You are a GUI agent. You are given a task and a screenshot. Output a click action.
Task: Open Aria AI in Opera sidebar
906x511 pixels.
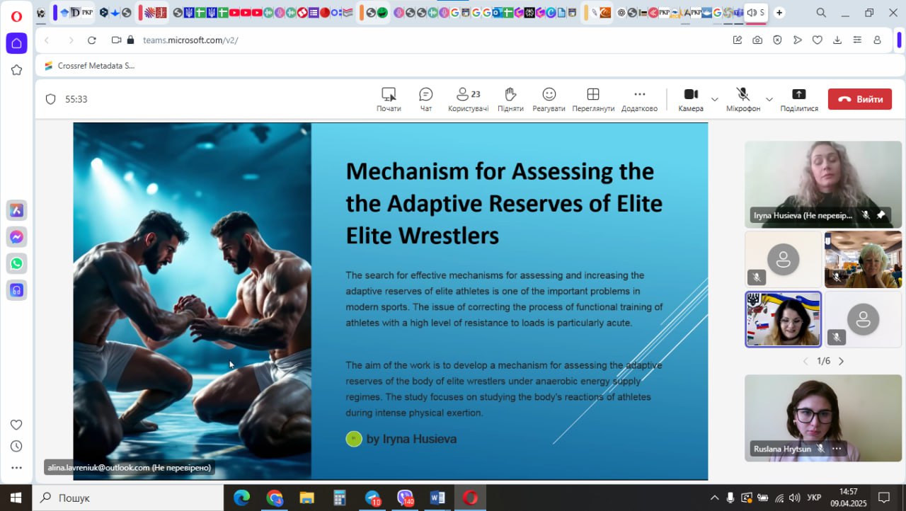(x=16, y=210)
